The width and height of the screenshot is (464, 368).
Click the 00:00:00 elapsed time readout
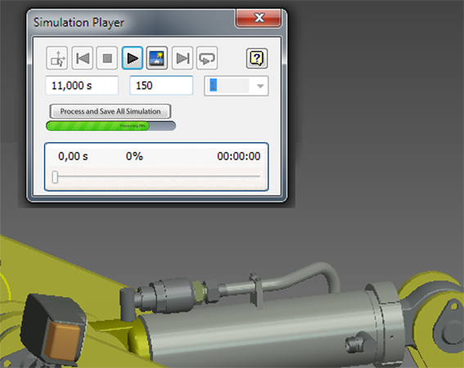[x=238, y=156]
